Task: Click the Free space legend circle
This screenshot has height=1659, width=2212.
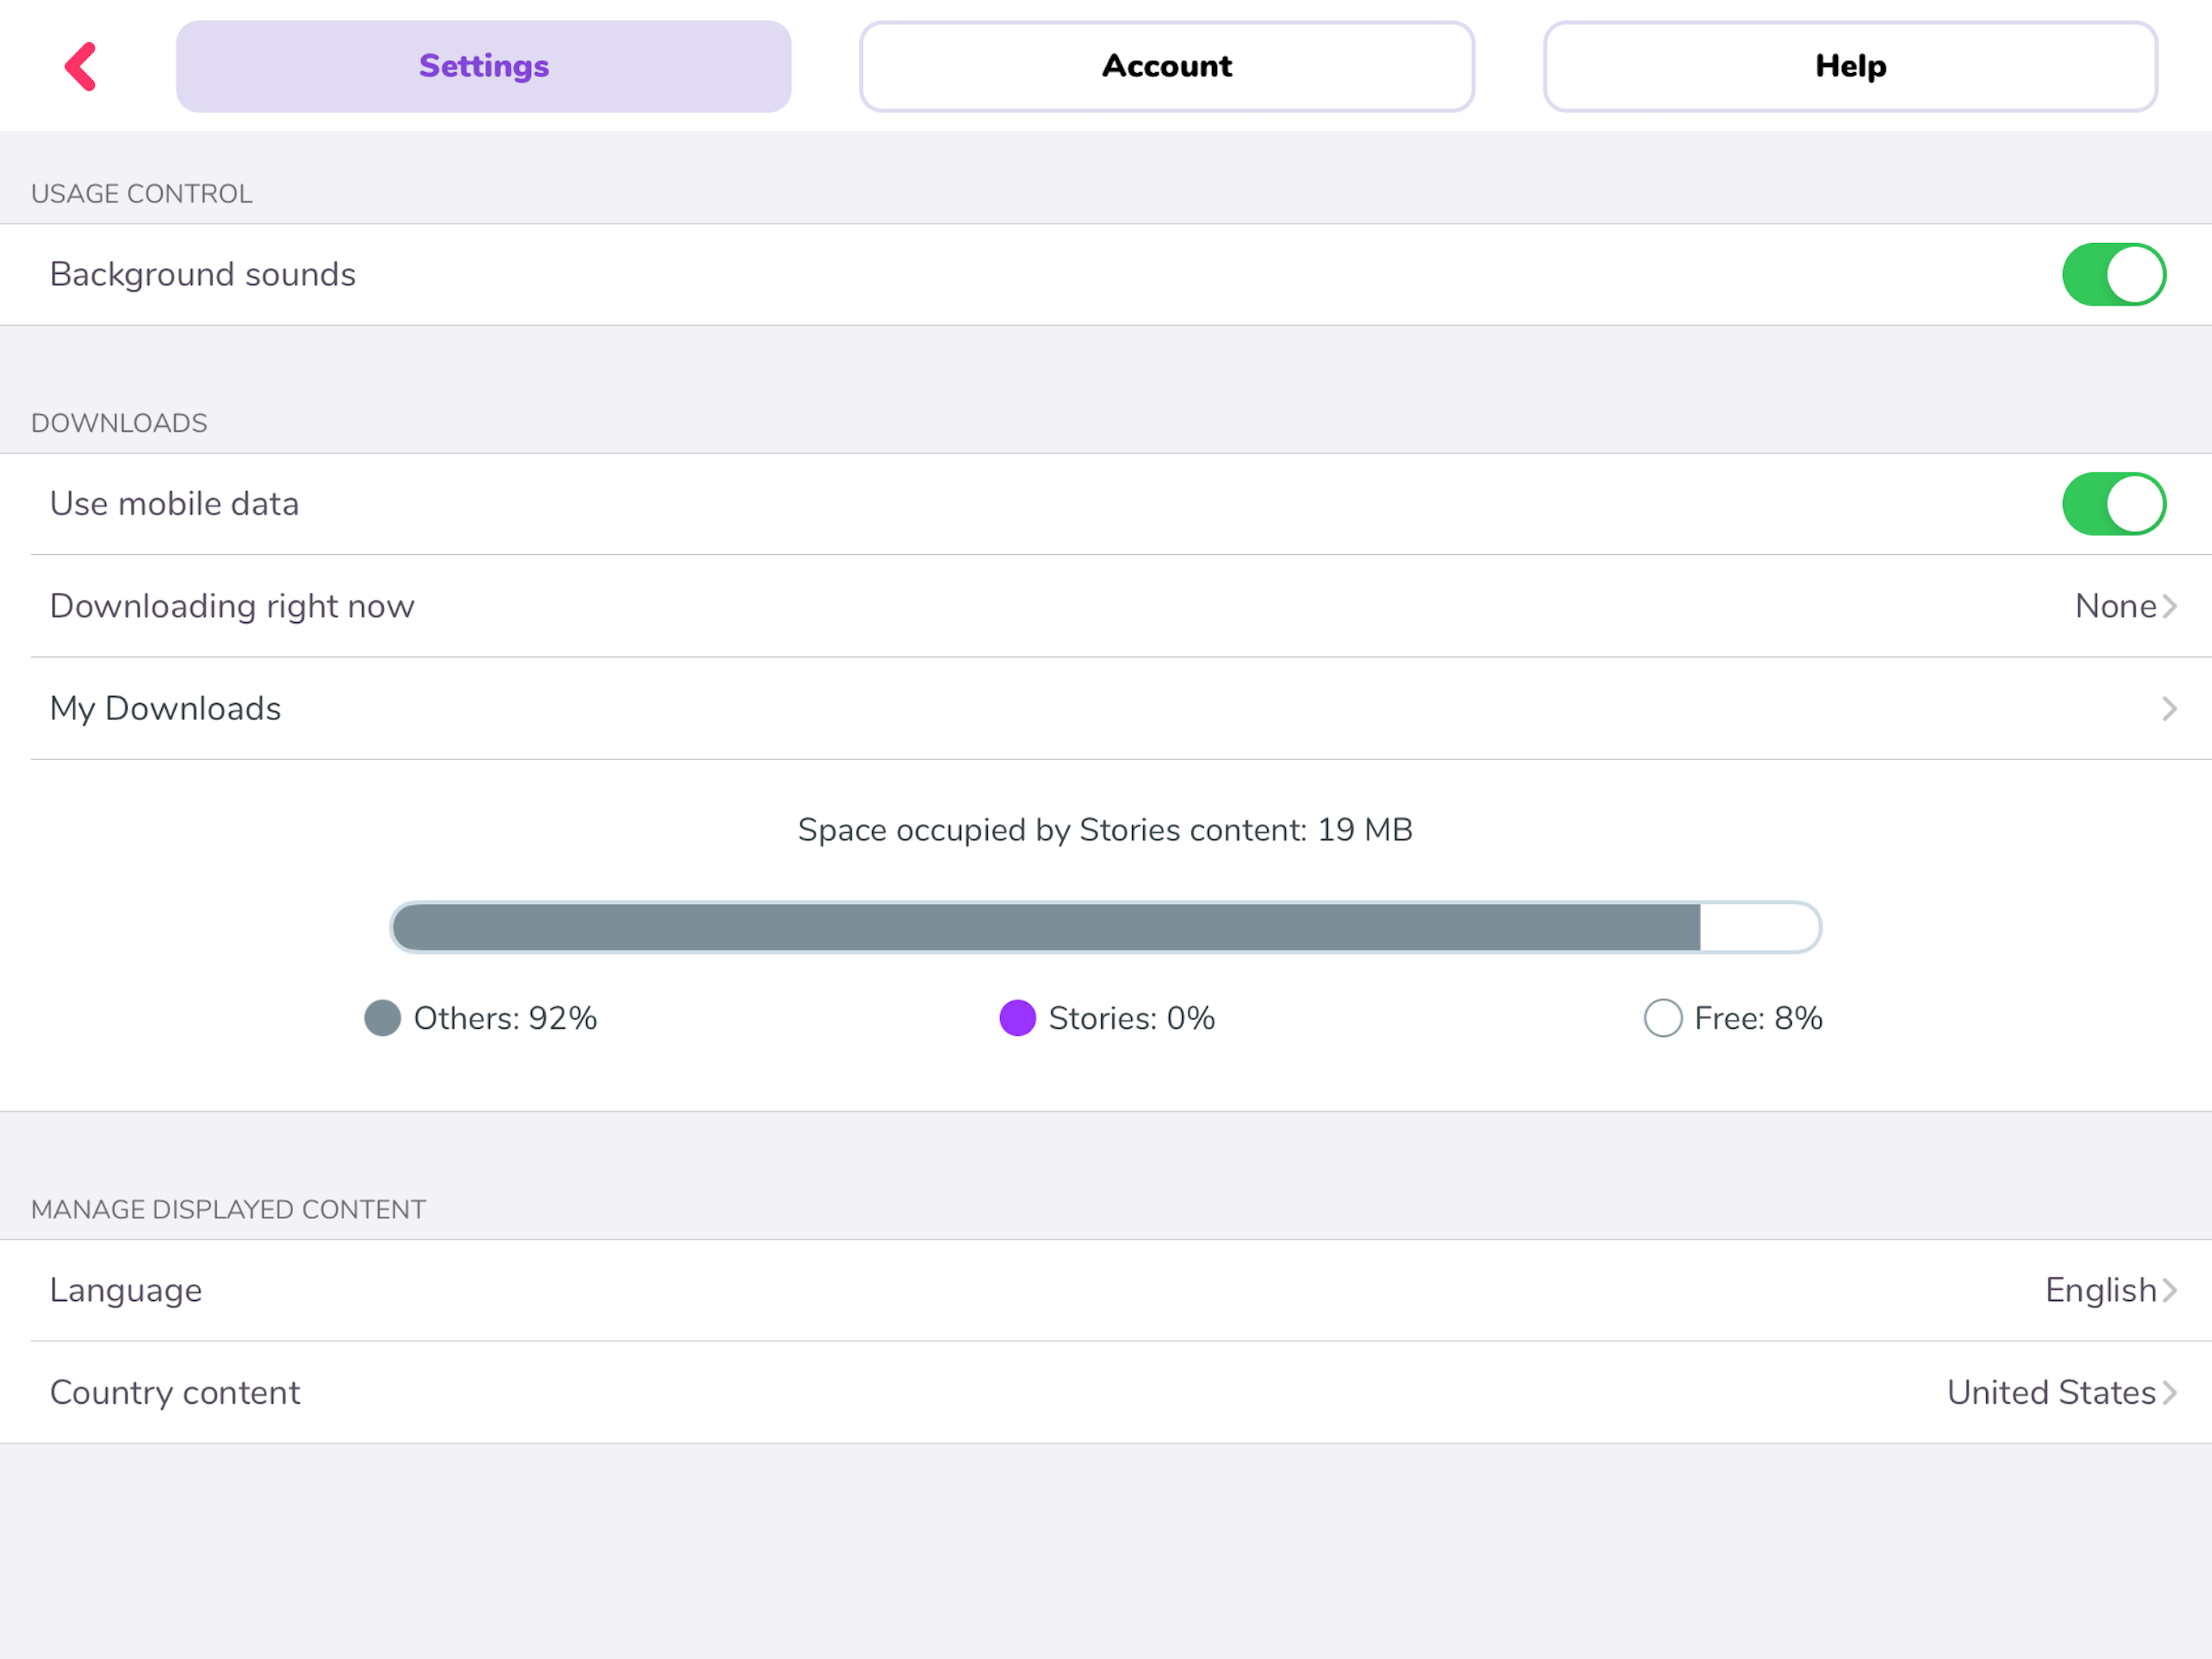Action: point(1662,1017)
